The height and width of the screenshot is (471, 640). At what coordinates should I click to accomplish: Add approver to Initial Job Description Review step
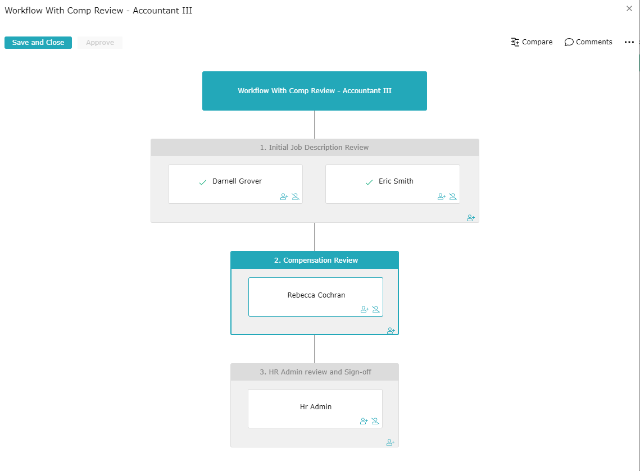[x=470, y=218]
